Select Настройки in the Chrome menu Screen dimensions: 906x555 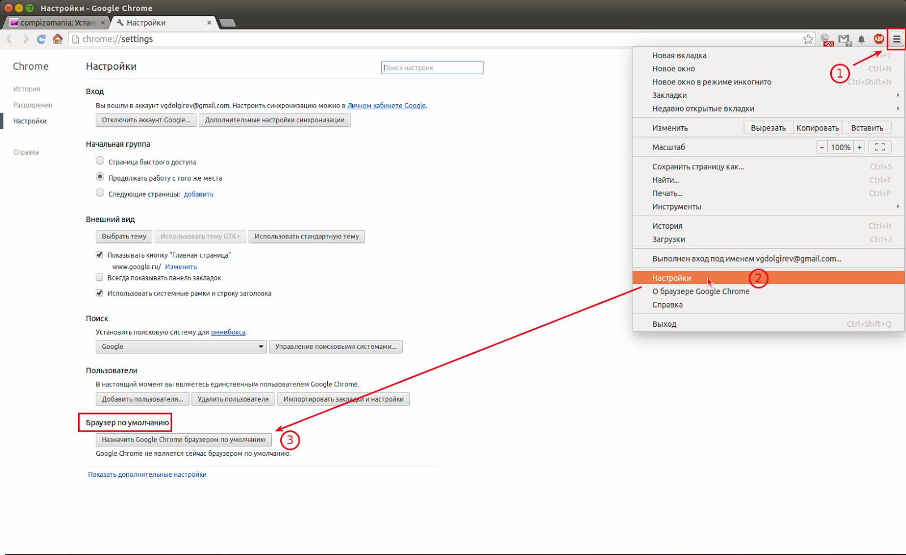tap(768, 278)
